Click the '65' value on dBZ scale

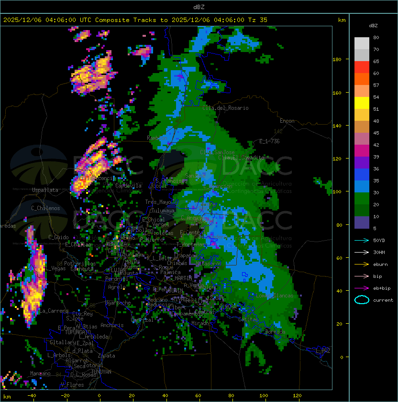[x=376, y=61]
